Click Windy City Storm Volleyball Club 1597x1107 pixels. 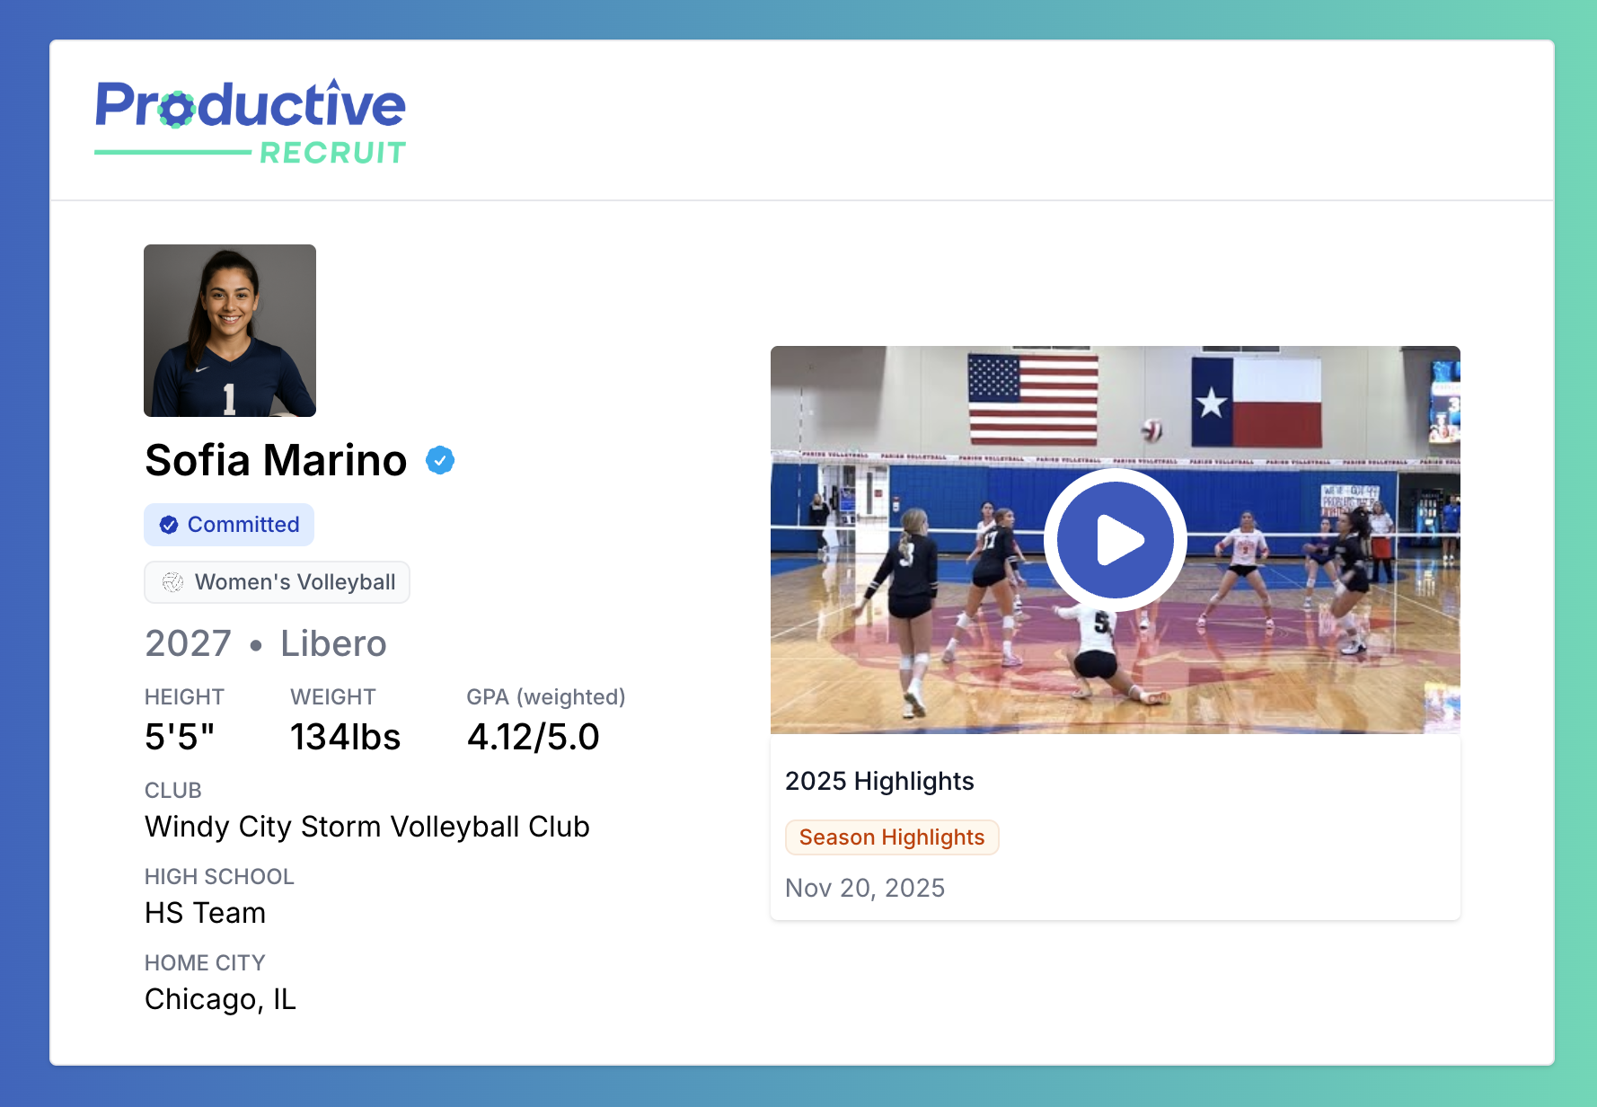click(366, 827)
